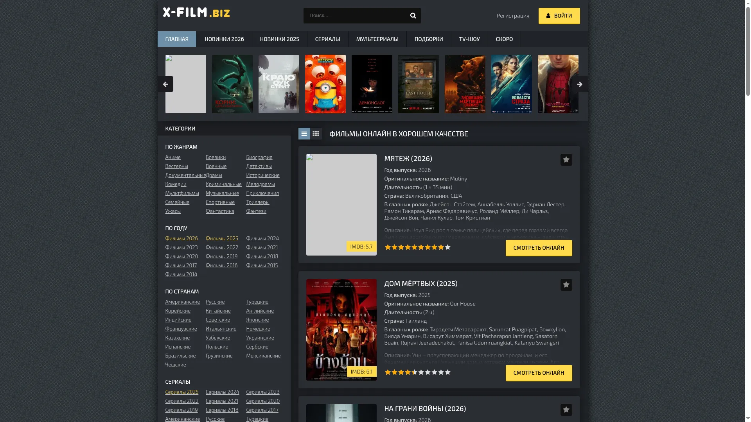Open Зловещие мертвецы poster

465,84
